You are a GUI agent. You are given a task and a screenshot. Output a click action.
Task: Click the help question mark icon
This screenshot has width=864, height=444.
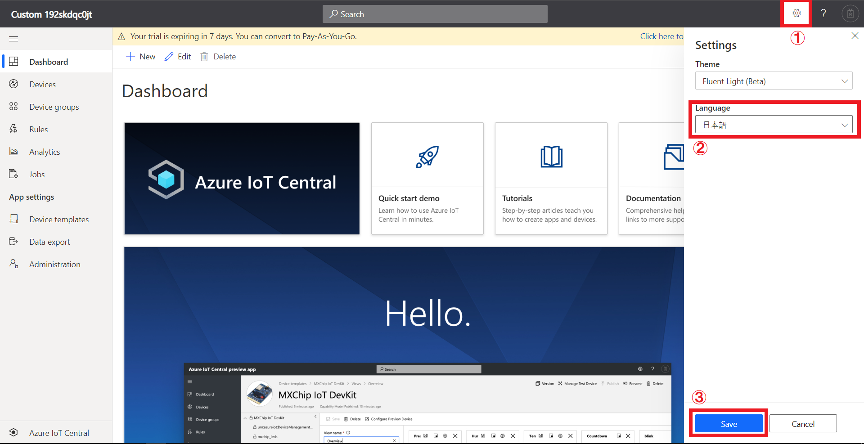tap(823, 13)
